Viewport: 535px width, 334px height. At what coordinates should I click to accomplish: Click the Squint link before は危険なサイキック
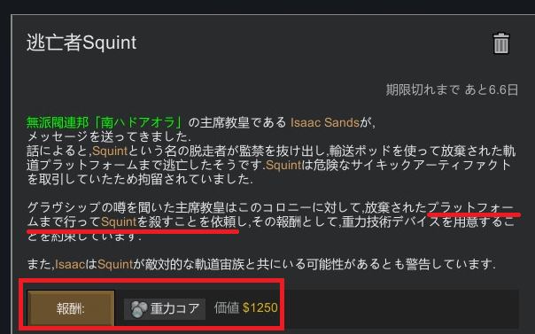pyautogui.click(x=283, y=165)
